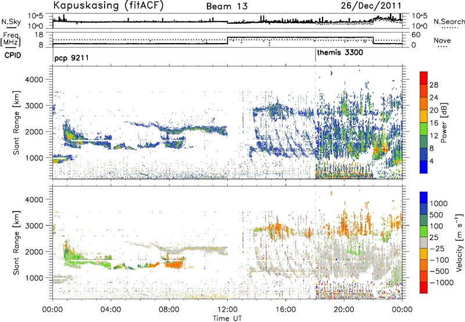Click the CPID marker line beside pcp 9211

(x=53, y=55)
